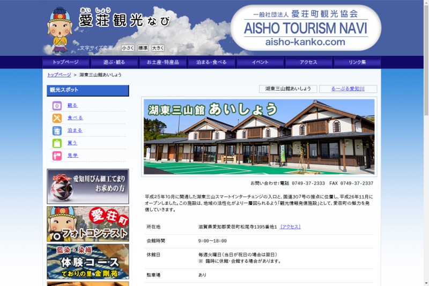Set font size to 標準

pyautogui.click(x=143, y=48)
